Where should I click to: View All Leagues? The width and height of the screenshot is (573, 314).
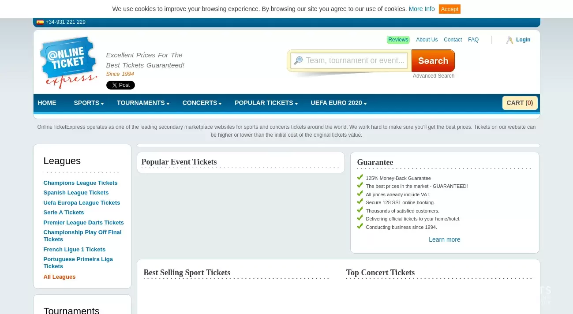60,277
